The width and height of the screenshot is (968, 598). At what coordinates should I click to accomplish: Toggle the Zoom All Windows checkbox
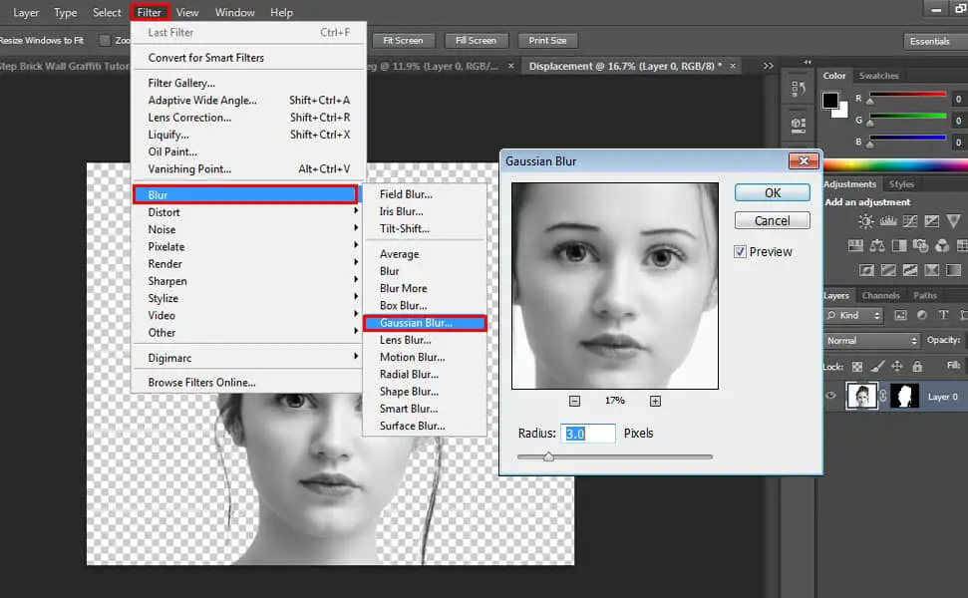pos(105,41)
